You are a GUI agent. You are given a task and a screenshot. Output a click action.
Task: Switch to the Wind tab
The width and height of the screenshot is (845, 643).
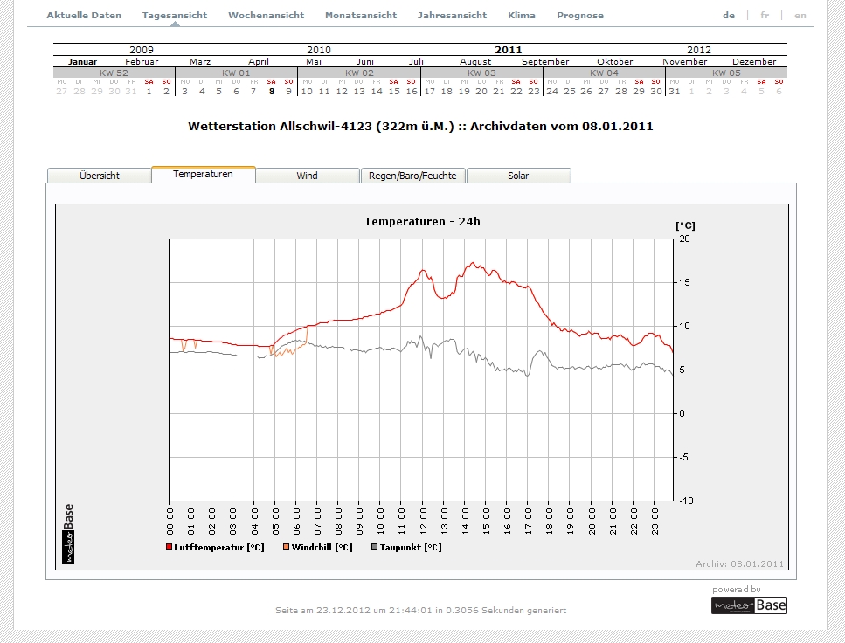(308, 176)
